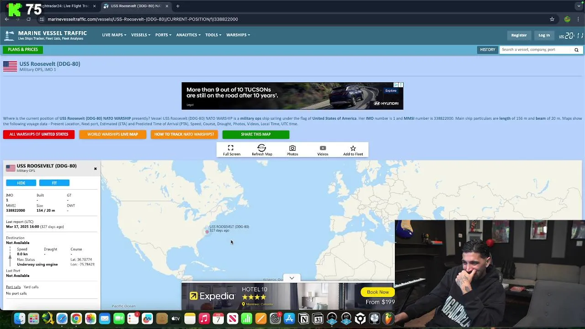The width and height of the screenshot is (585, 329).
Task: Close the USS Roosevelt browser tab
Action: coord(167,6)
